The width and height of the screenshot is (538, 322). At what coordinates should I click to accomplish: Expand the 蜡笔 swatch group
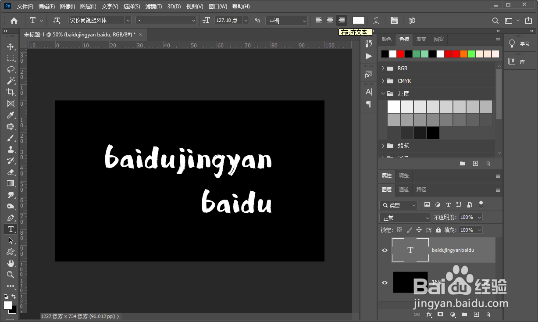point(383,146)
